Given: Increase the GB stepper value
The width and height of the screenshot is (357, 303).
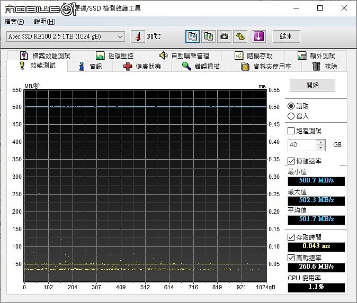Looking at the screenshot, I should click(321, 143).
